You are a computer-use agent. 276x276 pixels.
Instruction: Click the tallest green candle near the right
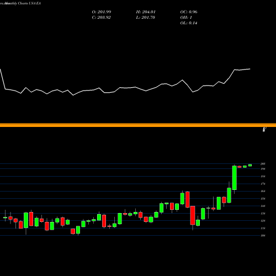click(235, 178)
